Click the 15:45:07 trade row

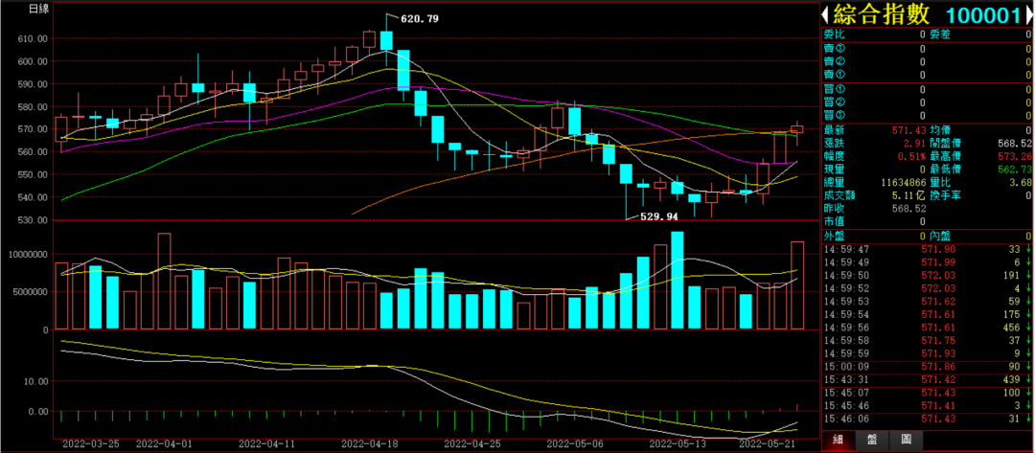[x=927, y=393]
